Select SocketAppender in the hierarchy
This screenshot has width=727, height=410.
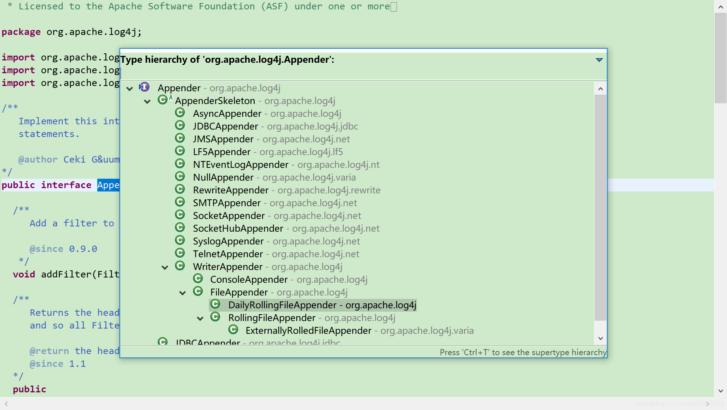tap(277, 216)
